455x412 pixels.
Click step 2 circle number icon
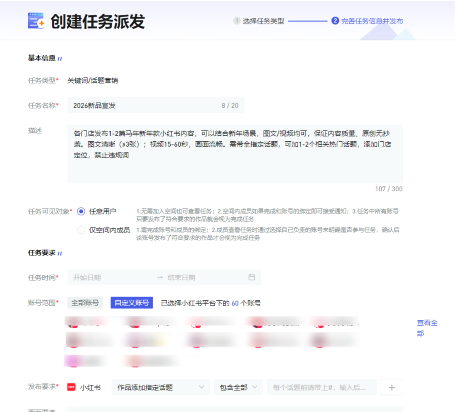tap(335, 21)
